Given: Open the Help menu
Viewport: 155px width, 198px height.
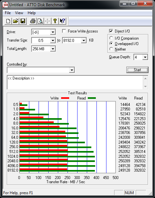Looking at the screenshot, I should (x=32, y=13).
